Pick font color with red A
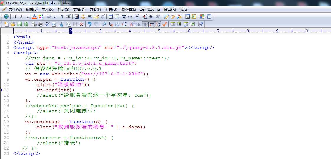Screen dimensions: 331x159 point(34,17)
